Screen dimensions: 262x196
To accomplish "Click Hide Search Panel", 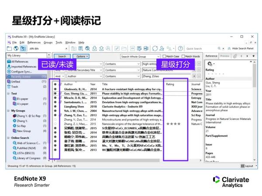I will point(241,48).
